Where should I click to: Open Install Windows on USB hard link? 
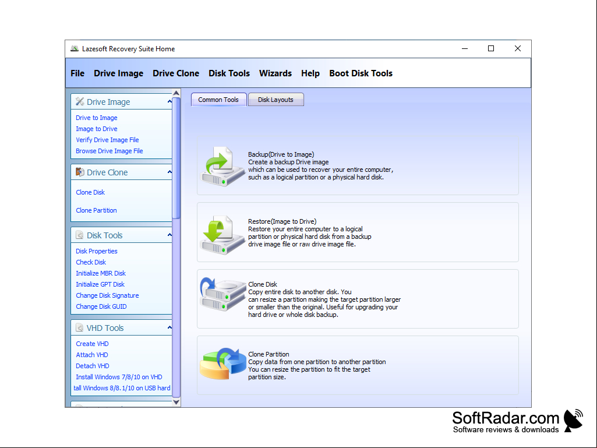[x=122, y=388]
